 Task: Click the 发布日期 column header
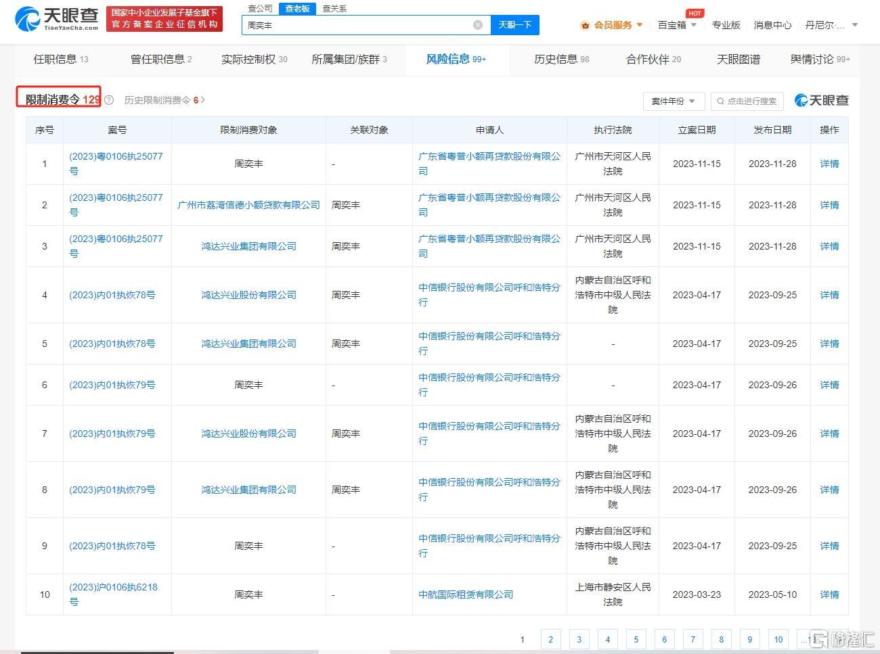772,130
